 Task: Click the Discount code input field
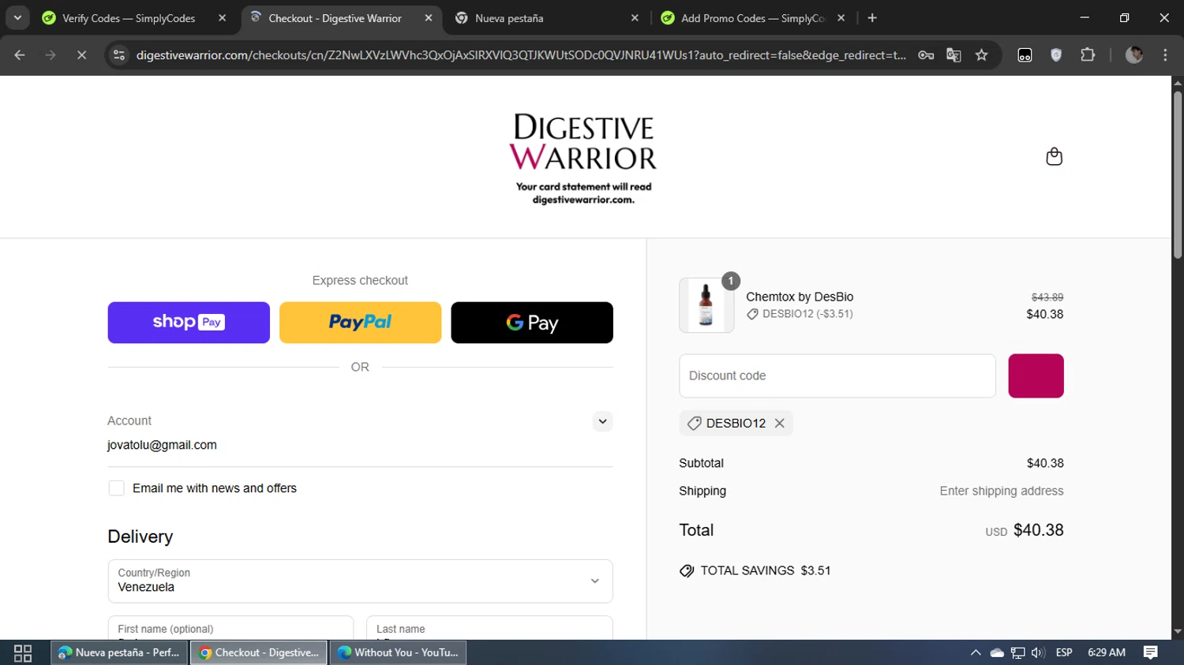pyautogui.click(x=837, y=376)
